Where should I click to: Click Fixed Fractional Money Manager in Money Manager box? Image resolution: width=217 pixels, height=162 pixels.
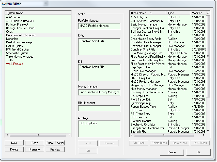coord(99,92)
